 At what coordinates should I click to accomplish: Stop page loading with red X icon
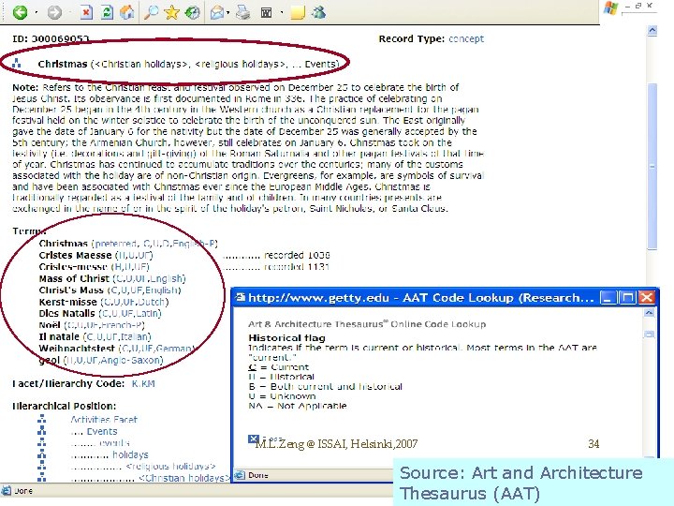[86, 12]
